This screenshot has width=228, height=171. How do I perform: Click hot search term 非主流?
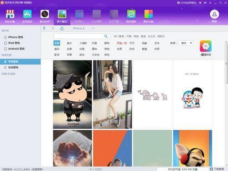click(151, 36)
